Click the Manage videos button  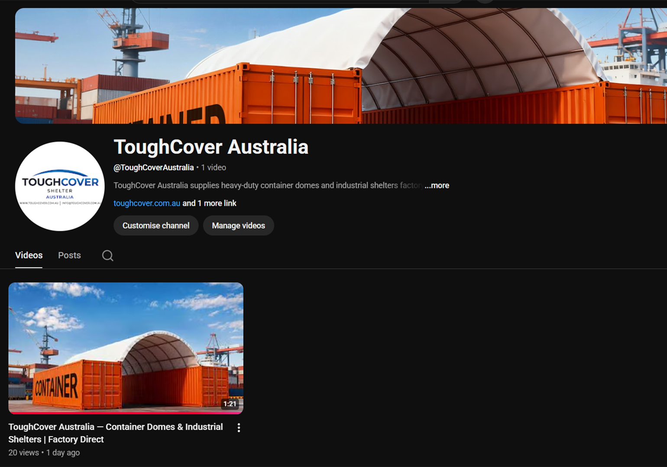tap(239, 226)
